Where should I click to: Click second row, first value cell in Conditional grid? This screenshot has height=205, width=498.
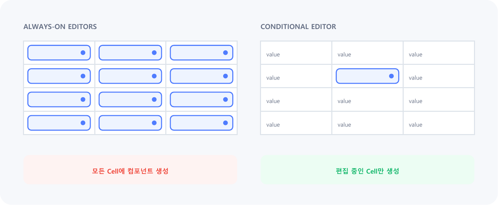(296, 76)
